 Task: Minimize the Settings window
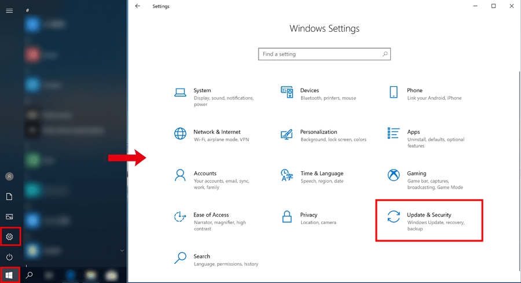click(475, 6)
